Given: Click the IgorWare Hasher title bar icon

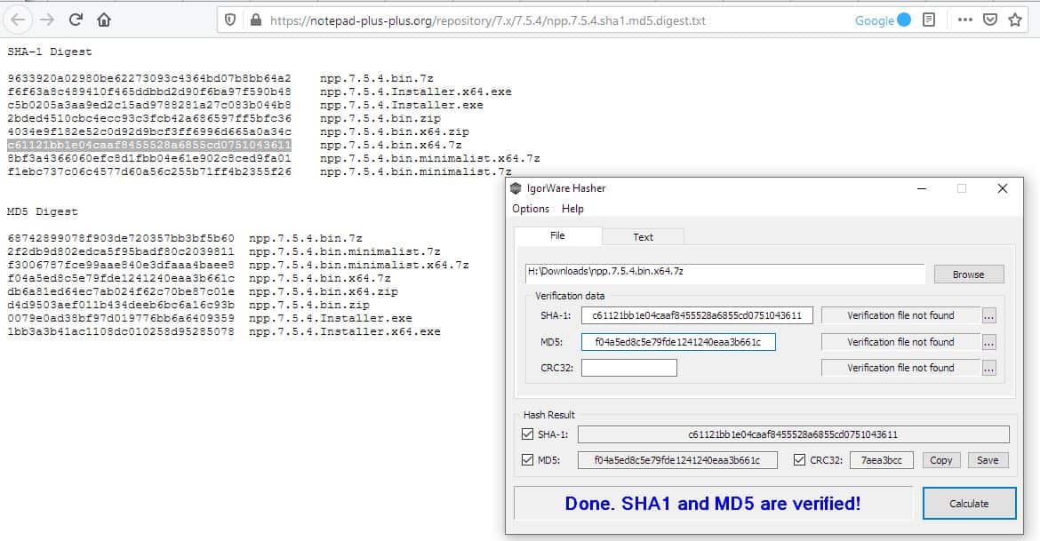Looking at the screenshot, I should pyautogui.click(x=516, y=188).
